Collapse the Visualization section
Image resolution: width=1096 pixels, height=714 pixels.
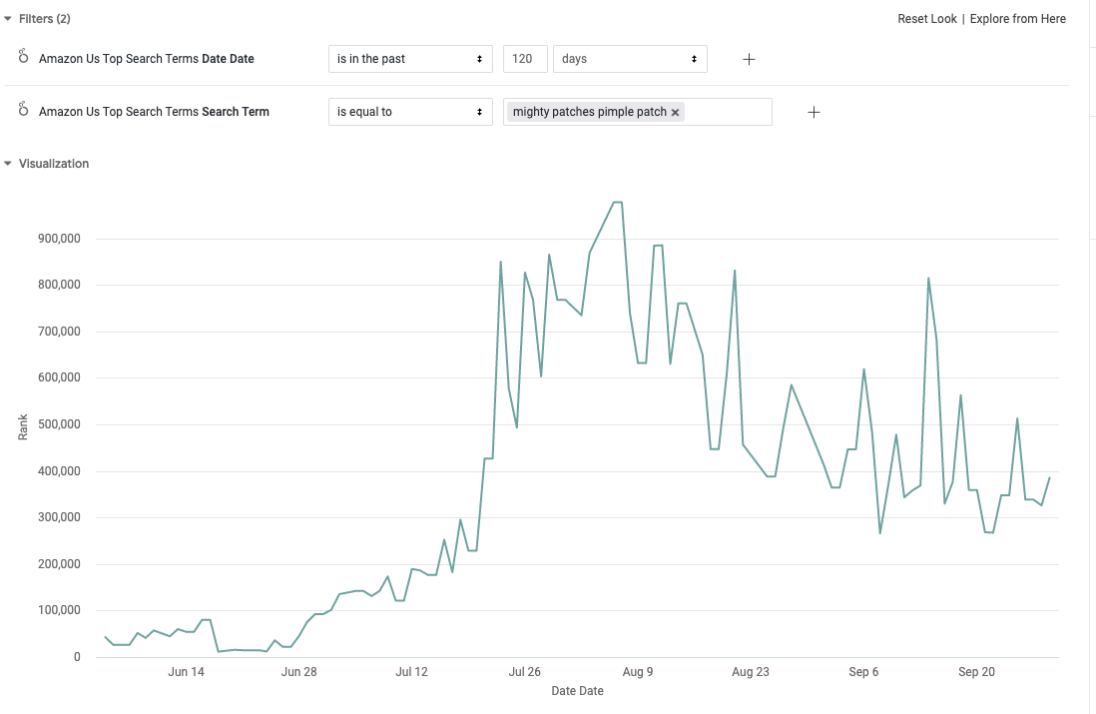click(8, 164)
